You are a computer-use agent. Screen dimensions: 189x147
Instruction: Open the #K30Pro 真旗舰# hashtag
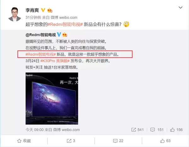[x=55, y=61]
